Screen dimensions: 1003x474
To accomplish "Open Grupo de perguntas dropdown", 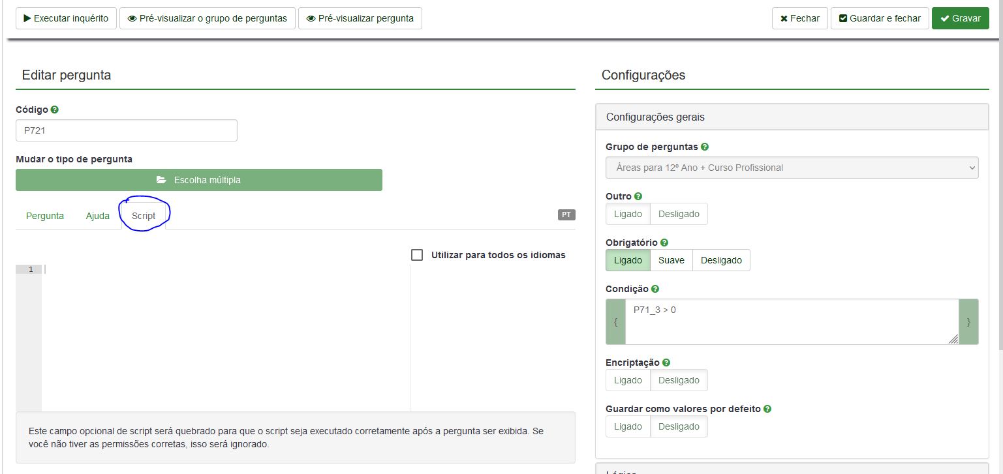I will coord(792,168).
